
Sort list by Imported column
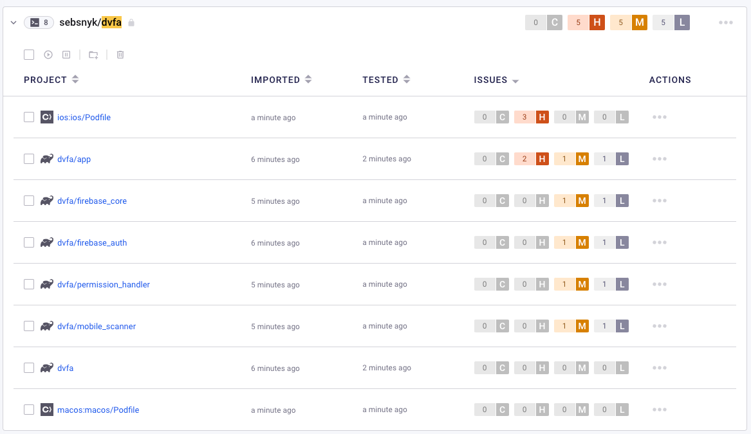(x=281, y=80)
